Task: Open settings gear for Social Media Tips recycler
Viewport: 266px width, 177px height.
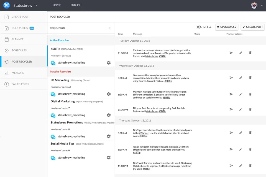Action: [109, 158]
